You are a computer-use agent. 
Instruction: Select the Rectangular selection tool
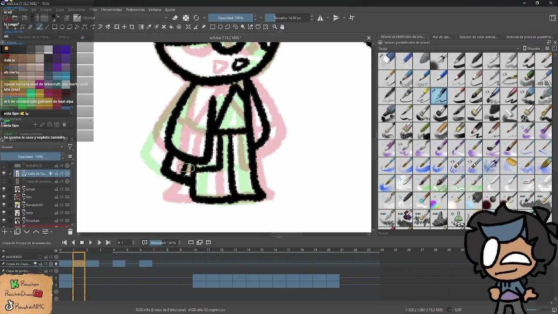213,27
